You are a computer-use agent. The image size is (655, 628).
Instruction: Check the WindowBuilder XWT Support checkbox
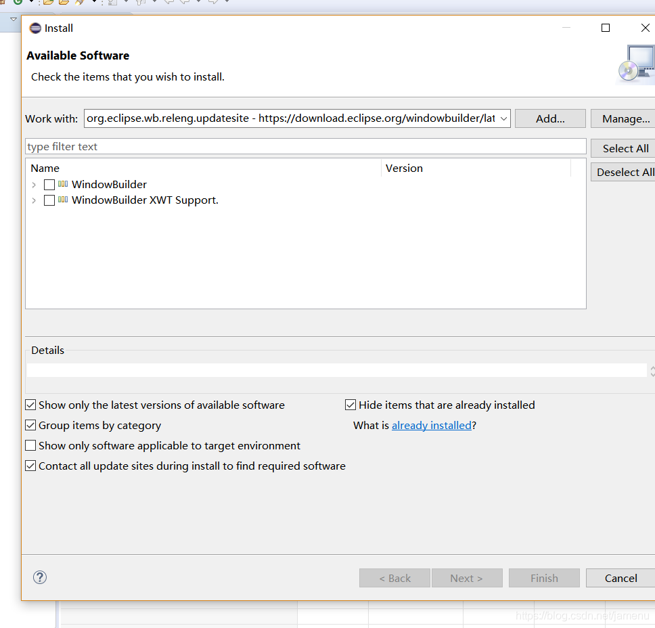[x=49, y=200]
